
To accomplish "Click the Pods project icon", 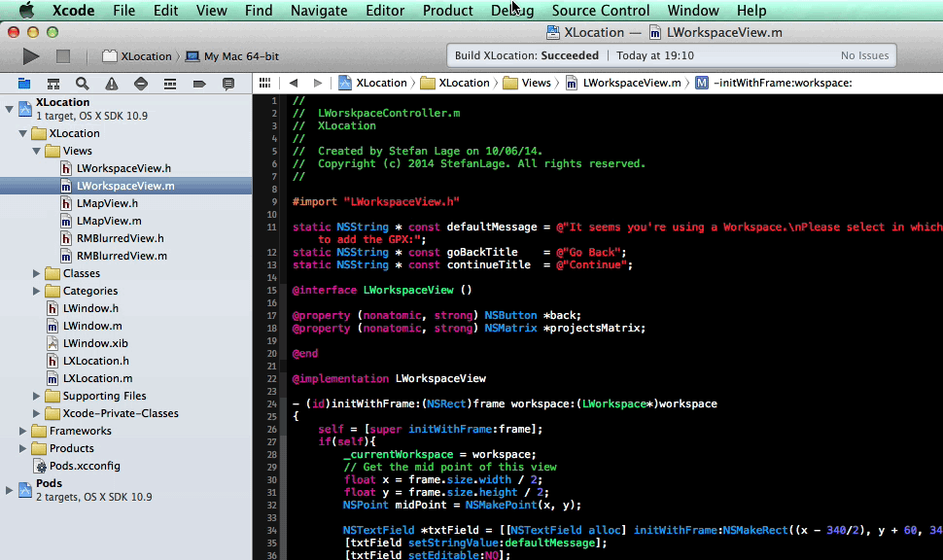I will click(24, 490).
